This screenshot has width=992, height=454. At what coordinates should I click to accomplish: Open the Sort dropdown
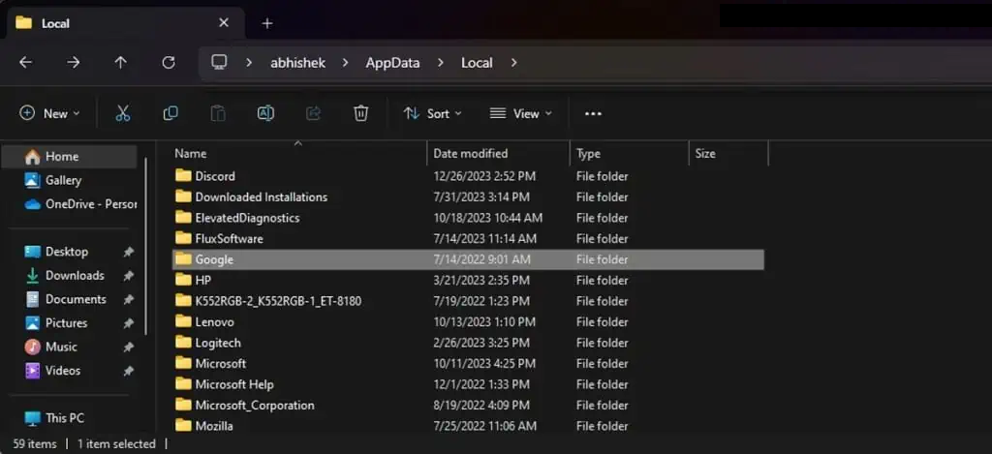click(x=433, y=114)
